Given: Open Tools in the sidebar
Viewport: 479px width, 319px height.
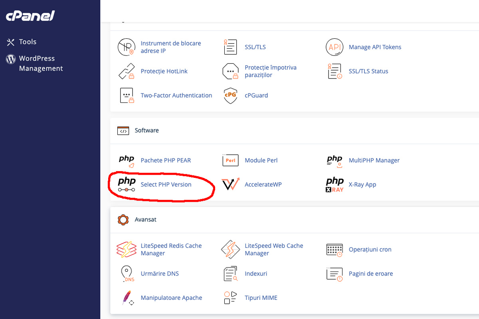Looking at the screenshot, I should pyautogui.click(x=28, y=42).
